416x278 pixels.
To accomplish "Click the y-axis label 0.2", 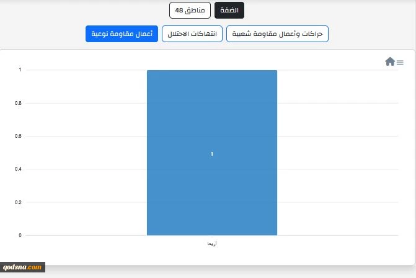I will [x=18, y=202].
